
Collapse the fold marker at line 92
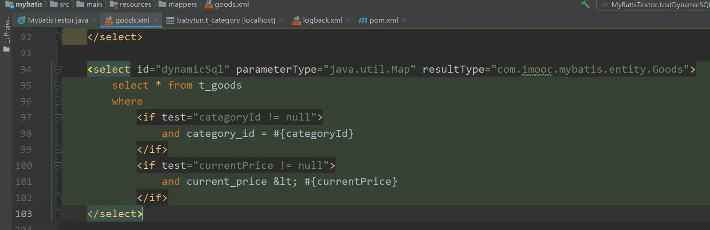tap(58, 37)
